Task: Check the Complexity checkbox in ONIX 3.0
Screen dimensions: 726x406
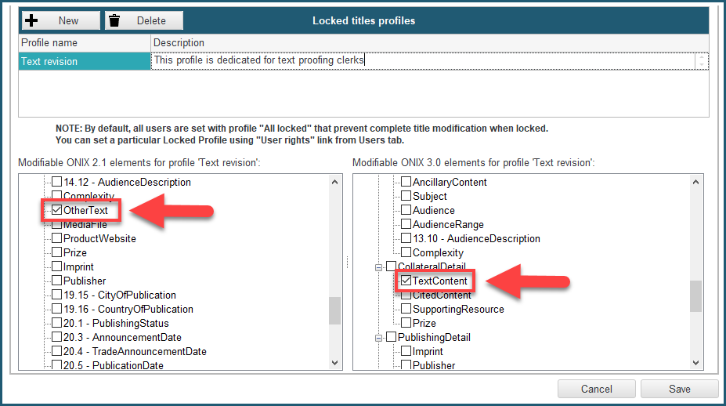Action: pos(406,252)
